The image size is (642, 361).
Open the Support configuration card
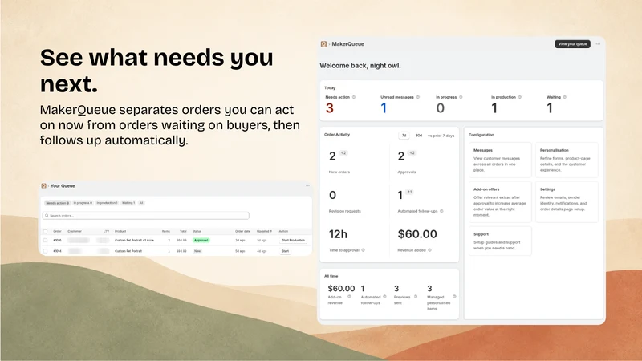[500, 241]
